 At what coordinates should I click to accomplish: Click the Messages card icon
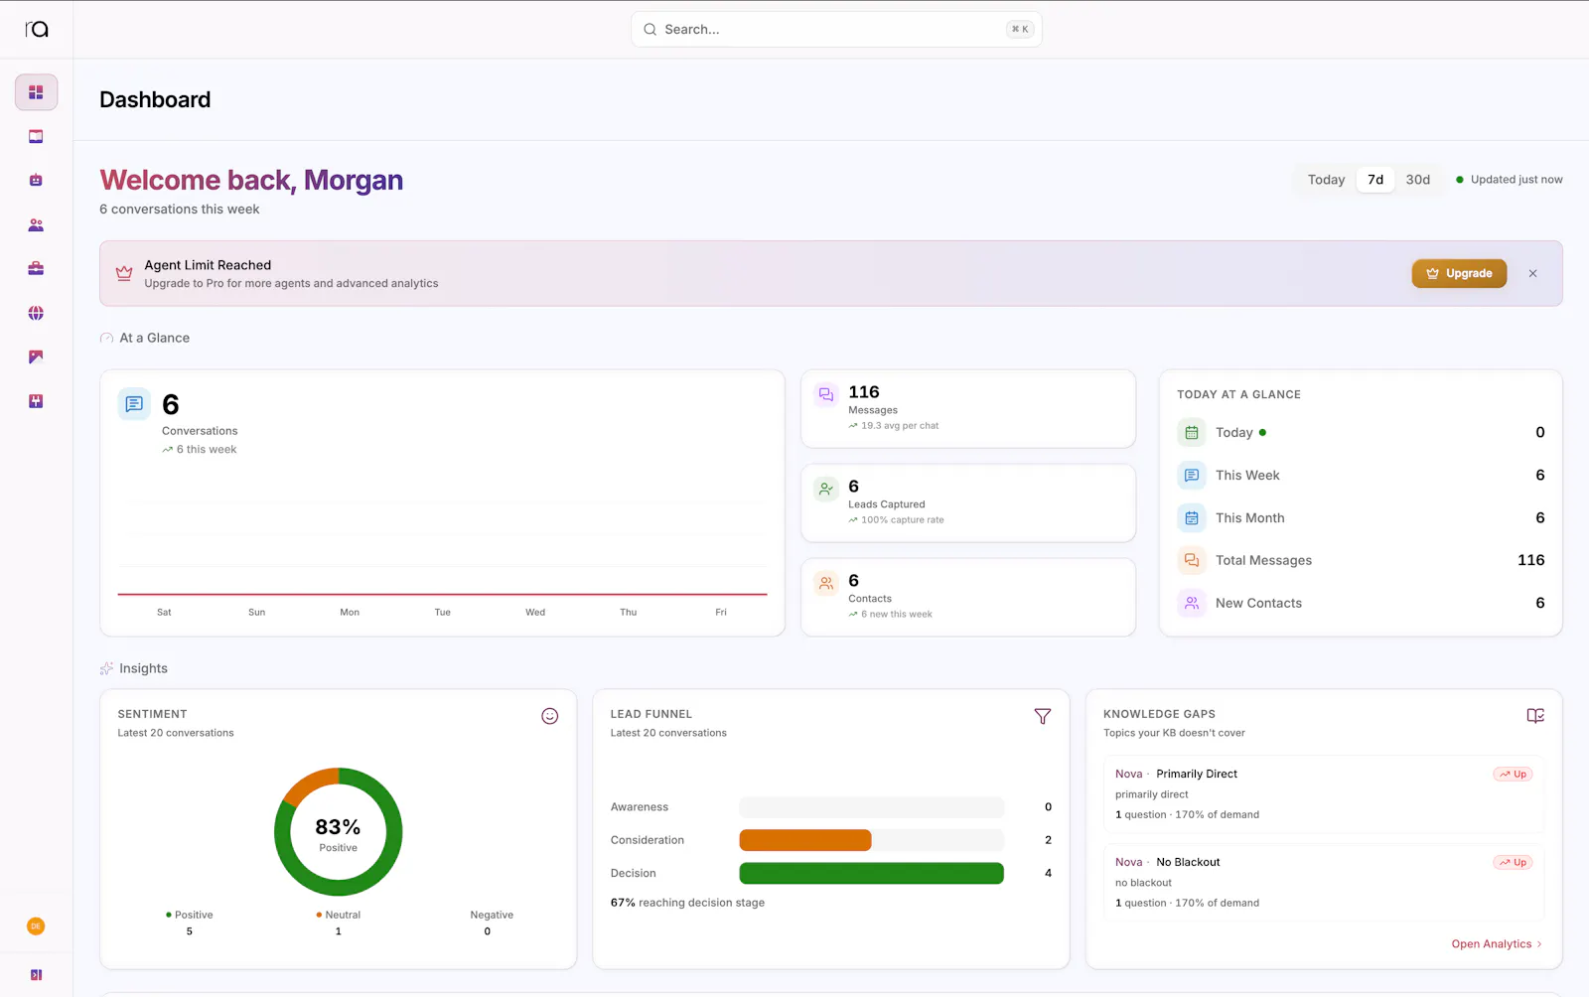coord(826,395)
